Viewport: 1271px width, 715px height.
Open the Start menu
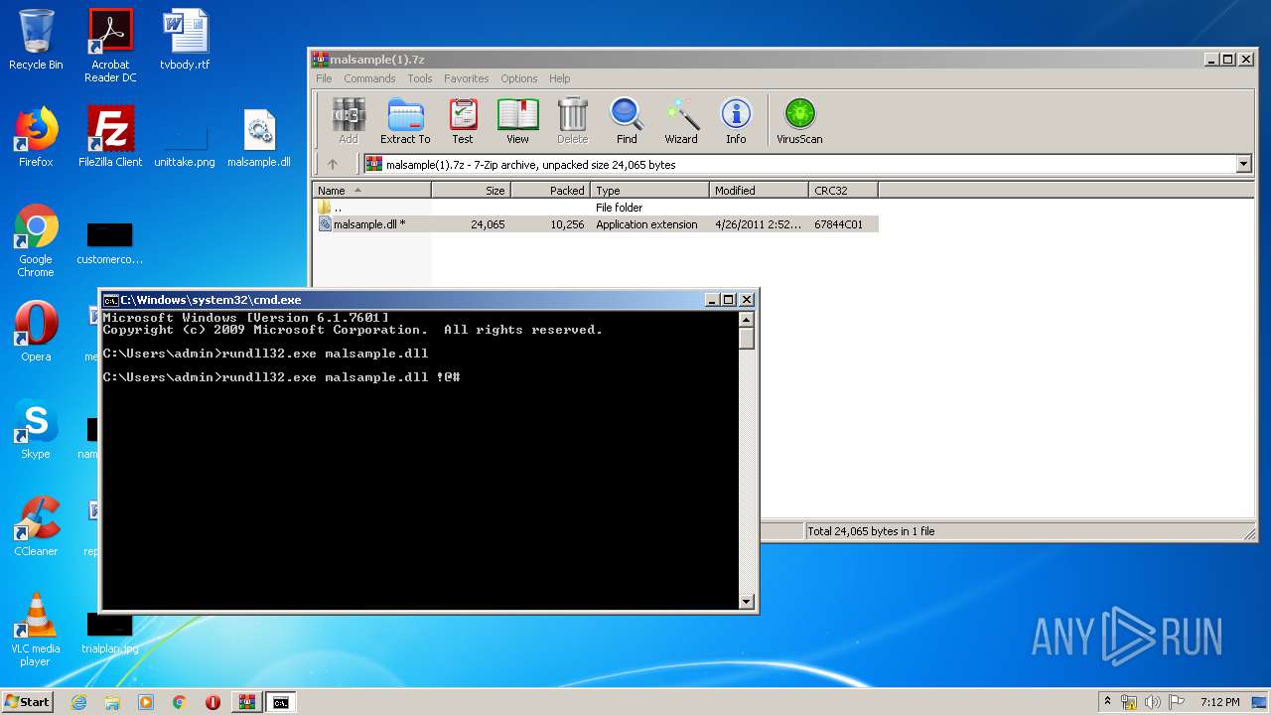coord(28,702)
